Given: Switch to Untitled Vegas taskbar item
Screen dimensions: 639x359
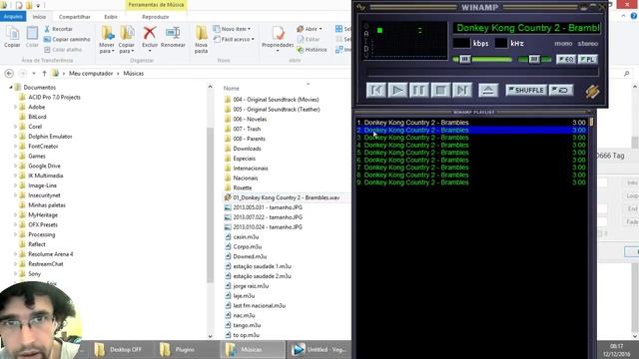Looking at the screenshot, I should tap(319, 349).
